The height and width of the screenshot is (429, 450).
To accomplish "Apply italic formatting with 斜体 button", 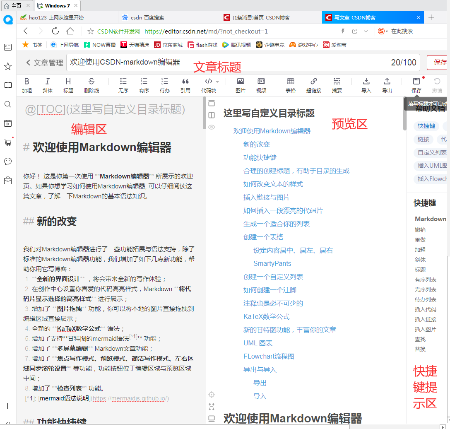I will pos(47,85).
